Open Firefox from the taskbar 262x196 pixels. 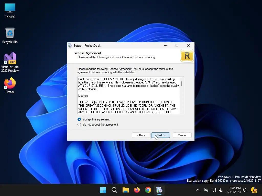click(137, 190)
